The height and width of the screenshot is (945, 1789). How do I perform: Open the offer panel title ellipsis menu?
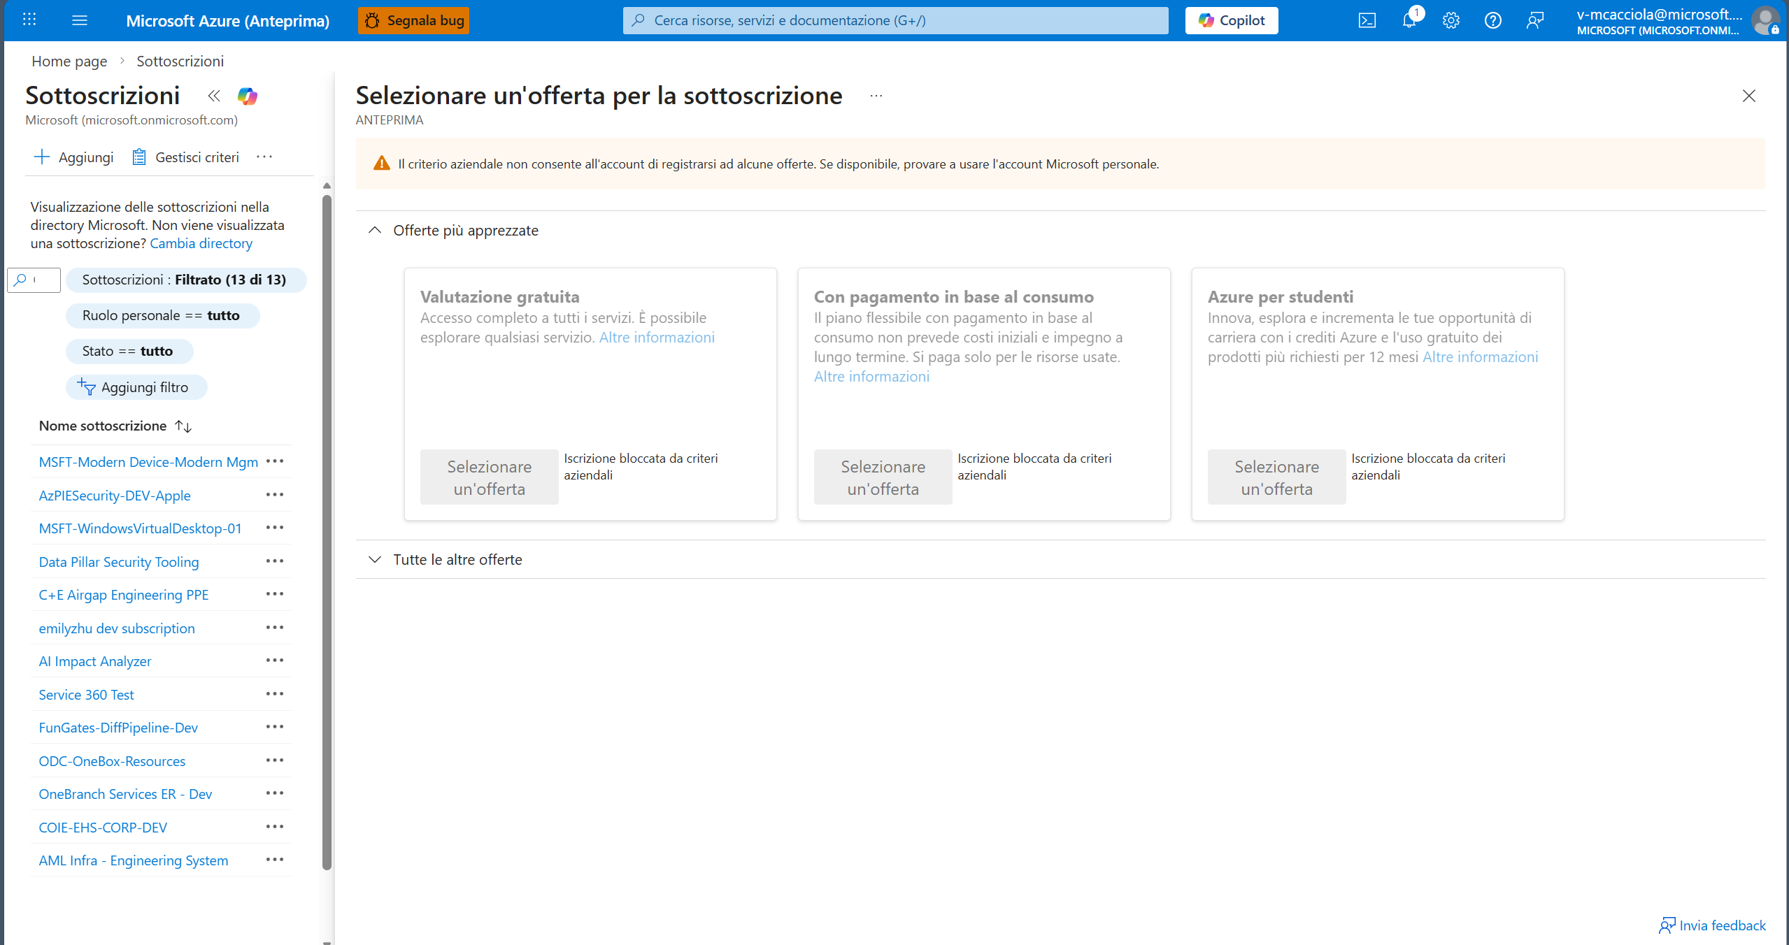click(x=876, y=96)
